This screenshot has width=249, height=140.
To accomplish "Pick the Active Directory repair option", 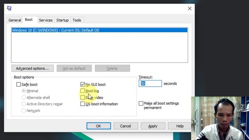I will [23, 104].
